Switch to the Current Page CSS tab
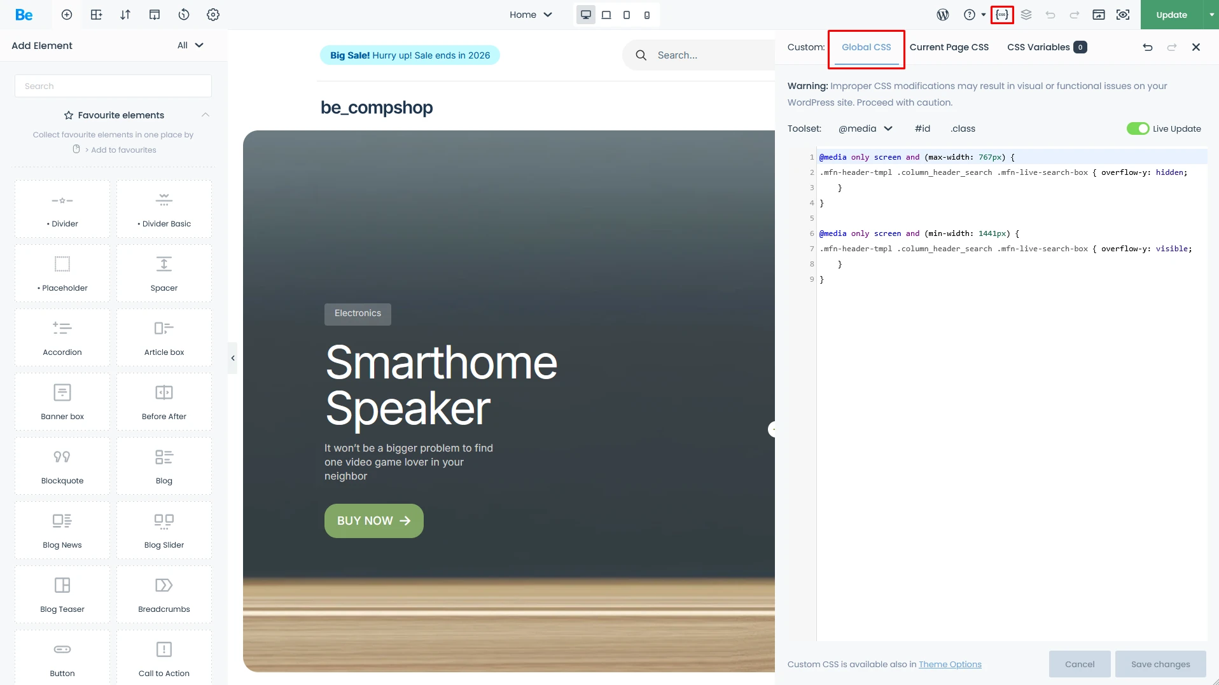Screen dimensions: 1219x685 pyautogui.click(x=949, y=47)
